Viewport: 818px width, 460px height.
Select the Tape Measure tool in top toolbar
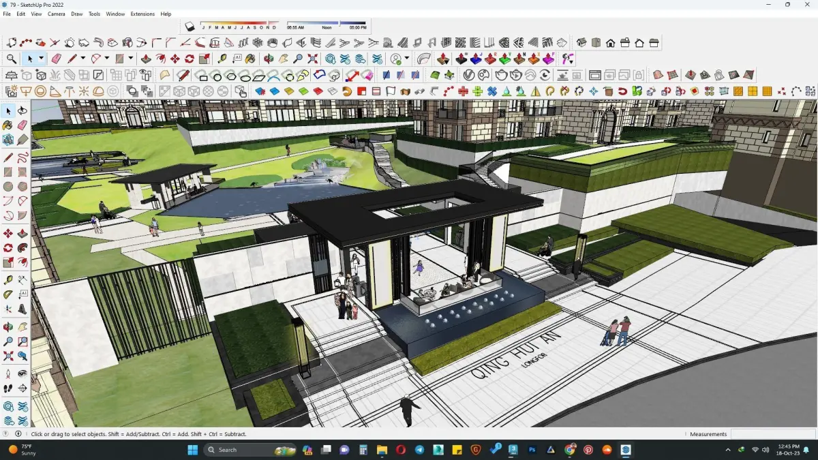(x=222, y=59)
